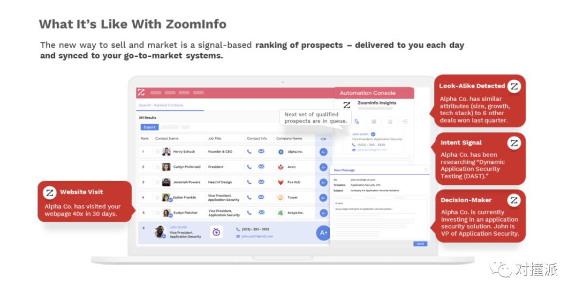Click the "Head of Design" job title cell
Screen dimensions: 576x293
pos(219,182)
